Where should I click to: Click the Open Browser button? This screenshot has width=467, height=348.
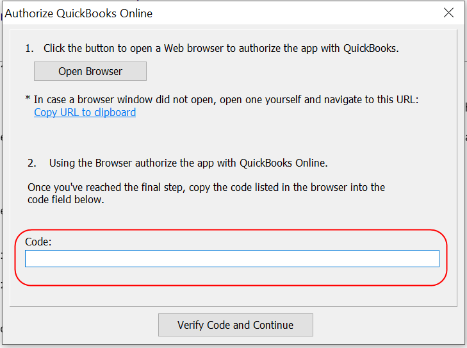[90, 71]
